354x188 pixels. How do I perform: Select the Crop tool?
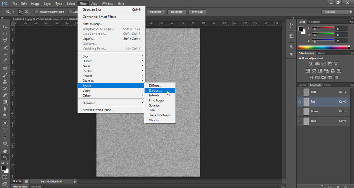tap(5, 54)
